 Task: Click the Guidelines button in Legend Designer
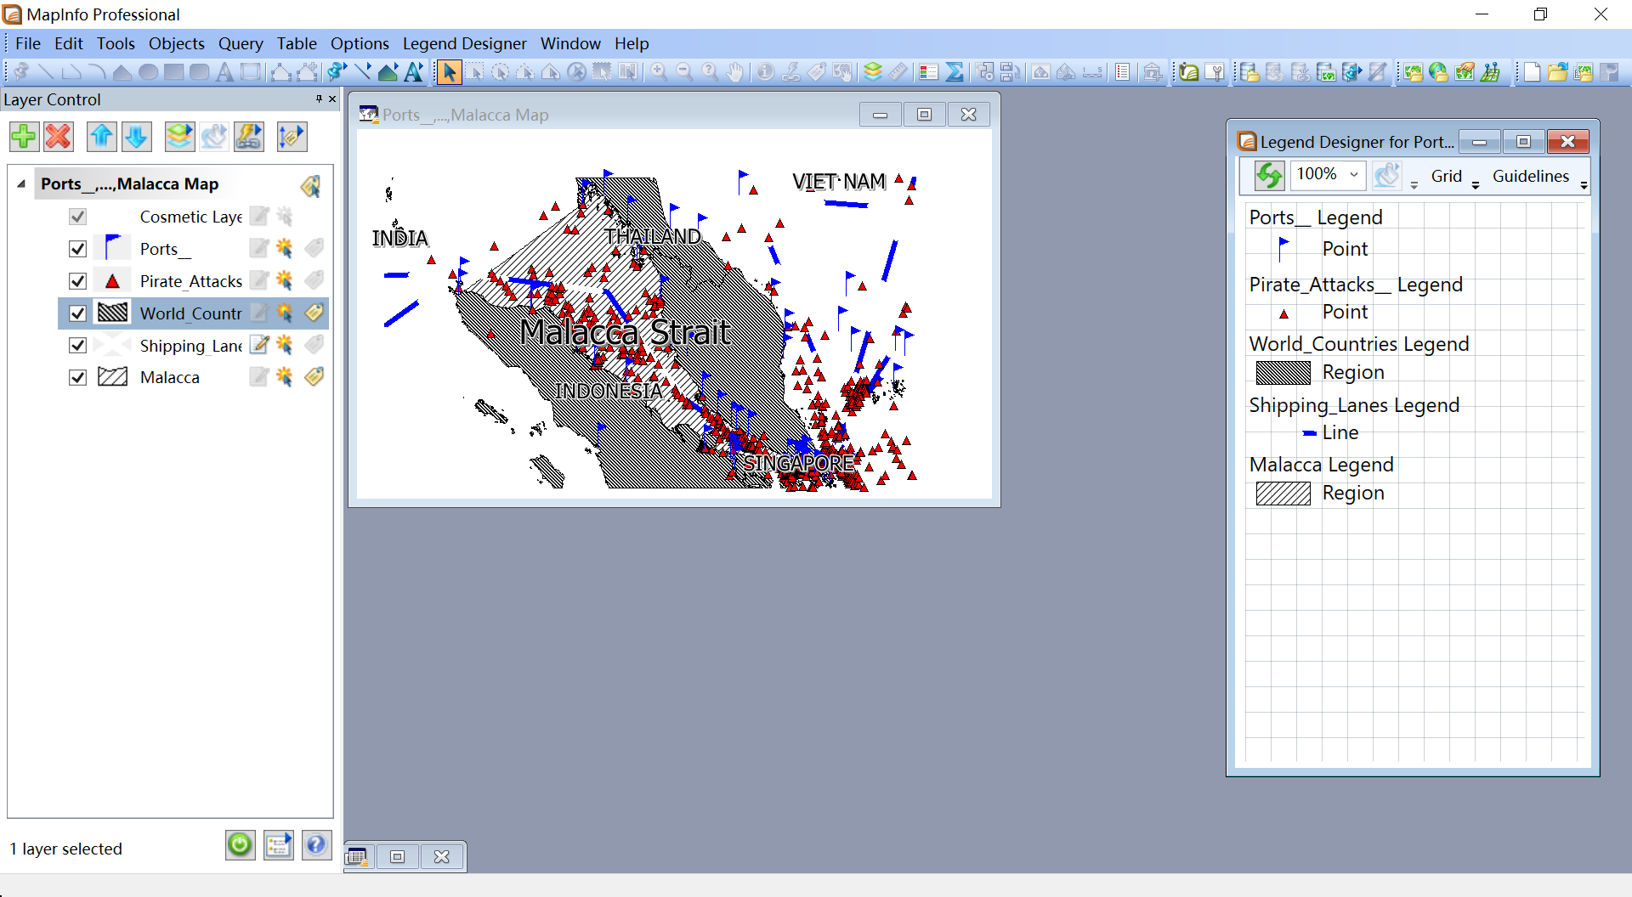click(1531, 176)
